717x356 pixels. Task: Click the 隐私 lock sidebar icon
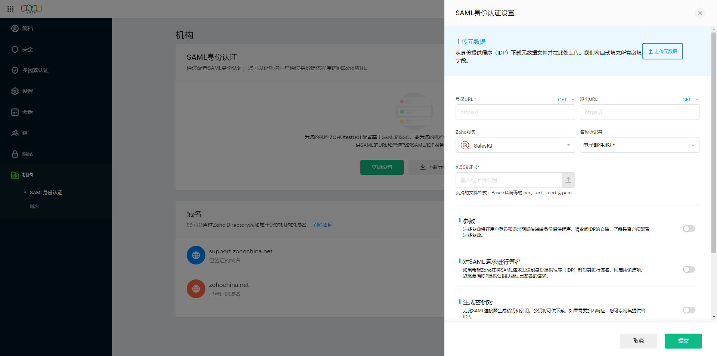15,154
